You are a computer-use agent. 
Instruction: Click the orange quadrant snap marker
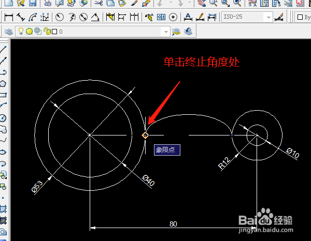click(145, 135)
